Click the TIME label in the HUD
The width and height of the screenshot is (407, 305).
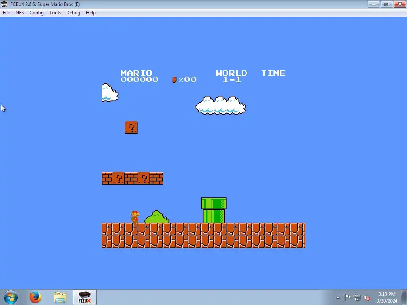click(273, 73)
